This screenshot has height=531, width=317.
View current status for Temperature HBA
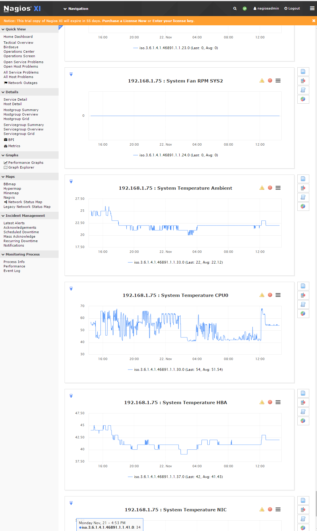pyautogui.click(x=303, y=393)
